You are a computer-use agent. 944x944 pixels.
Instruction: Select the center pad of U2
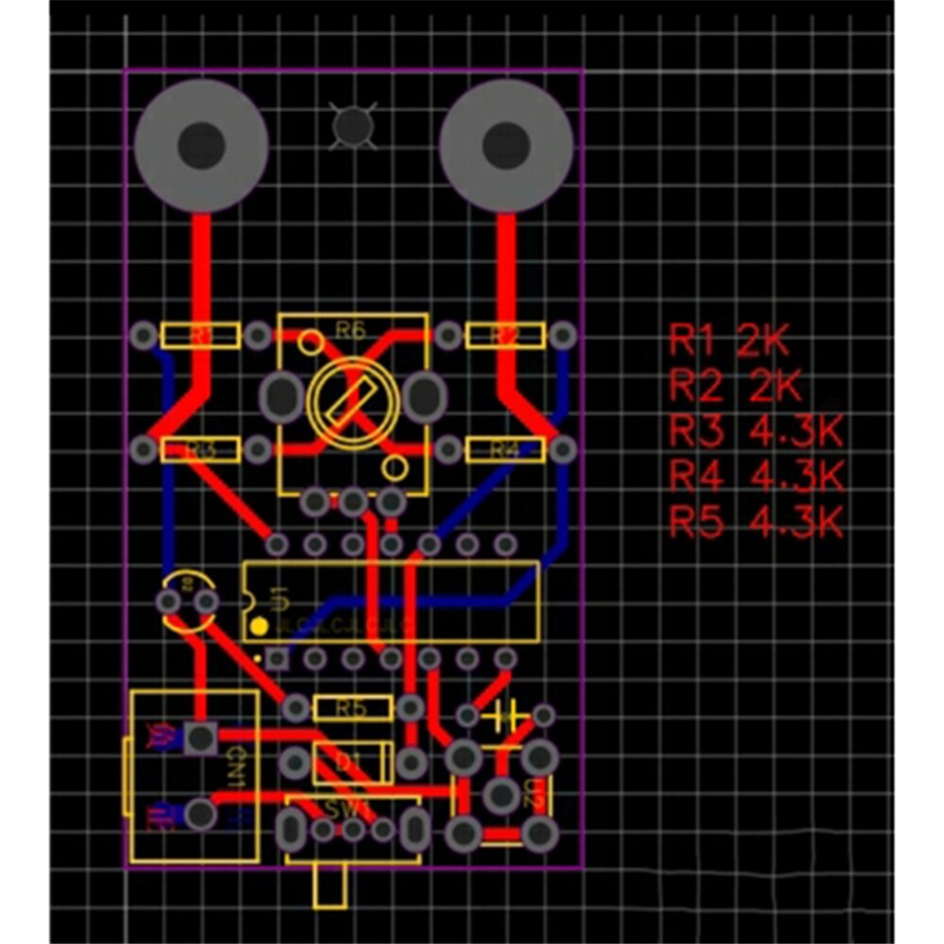(501, 795)
